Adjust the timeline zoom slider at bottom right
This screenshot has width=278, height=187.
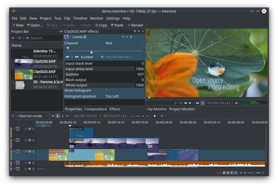coord(254,173)
